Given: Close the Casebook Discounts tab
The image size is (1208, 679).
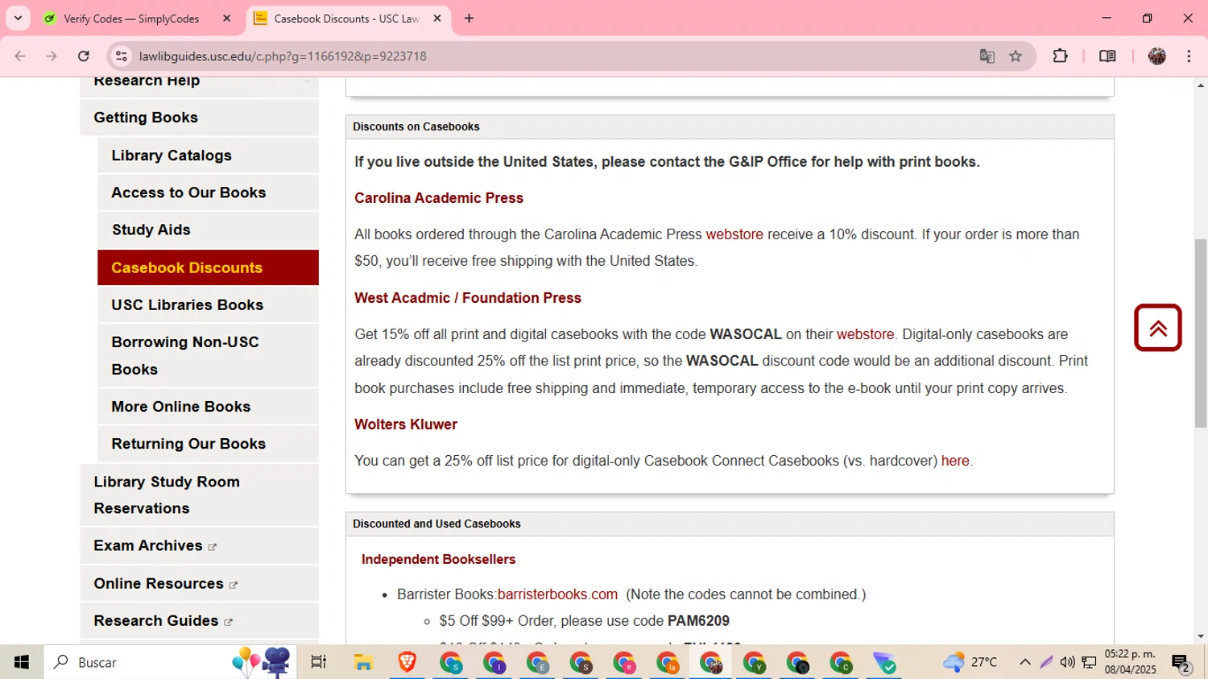Looking at the screenshot, I should (437, 19).
